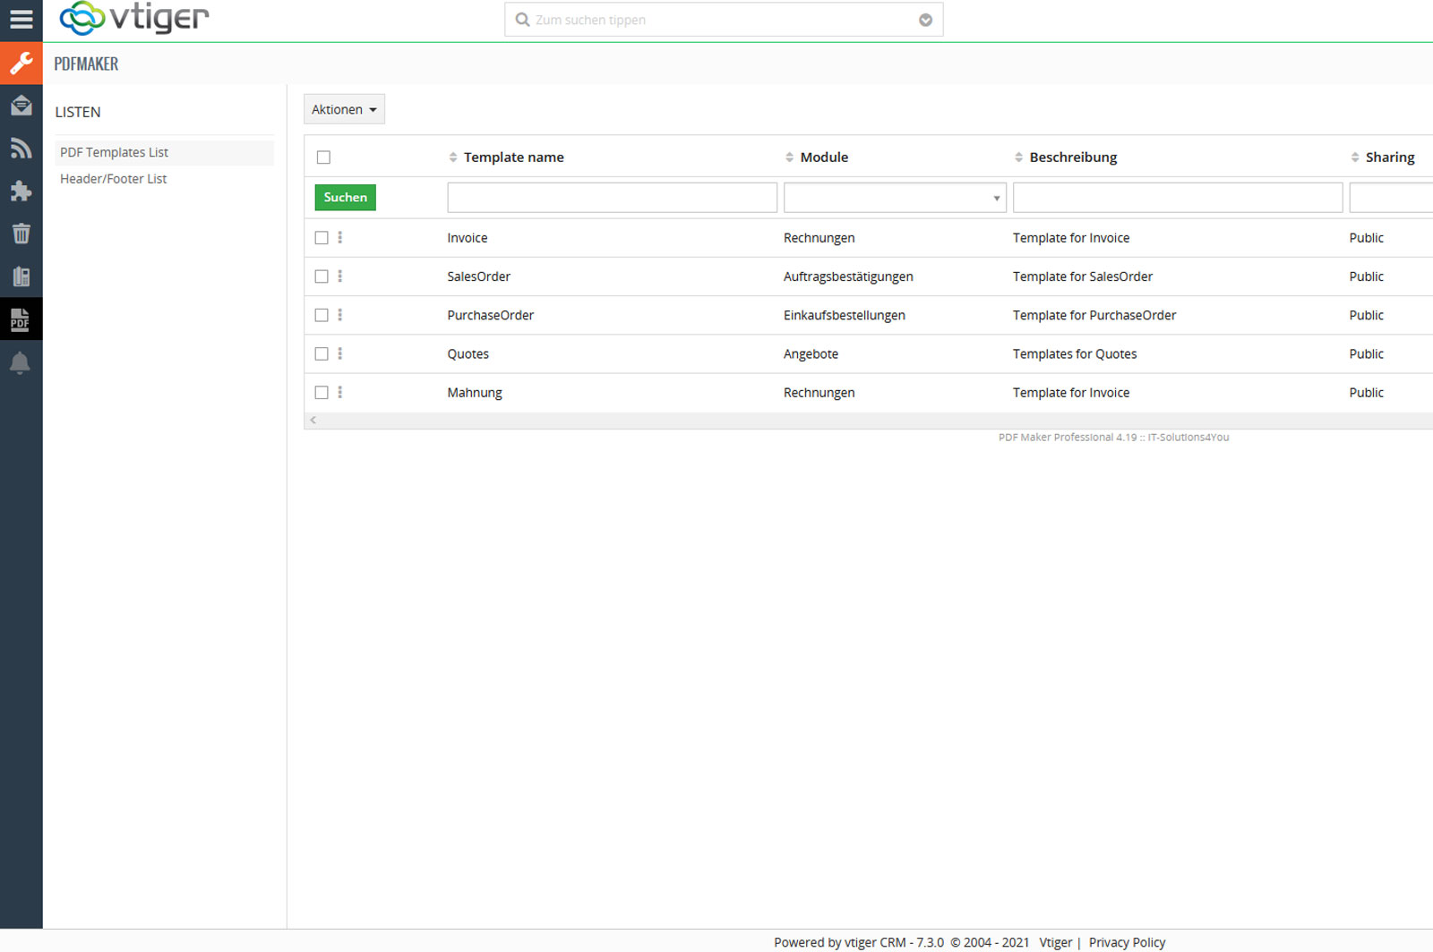Image resolution: width=1433 pixels, height=952 pixels.
Task: Sort by Sharing column
Action: point(1383,157)
